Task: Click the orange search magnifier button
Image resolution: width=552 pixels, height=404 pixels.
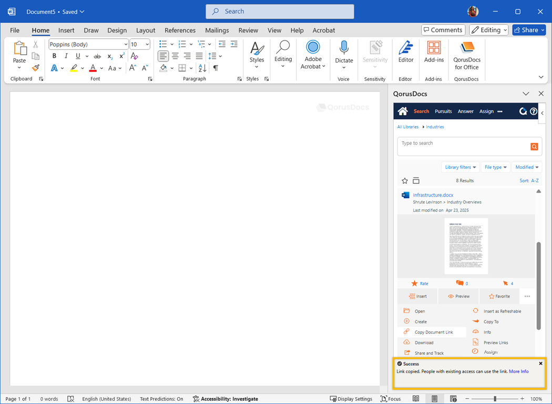Action: [534, 147]
